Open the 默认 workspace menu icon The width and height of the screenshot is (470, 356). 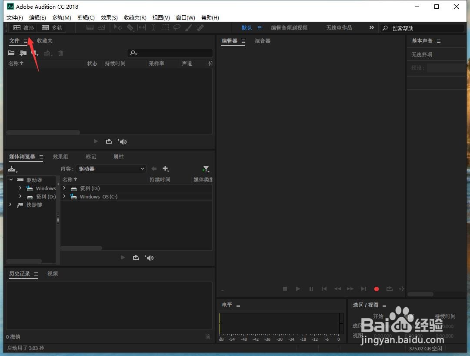click(260, 27)
